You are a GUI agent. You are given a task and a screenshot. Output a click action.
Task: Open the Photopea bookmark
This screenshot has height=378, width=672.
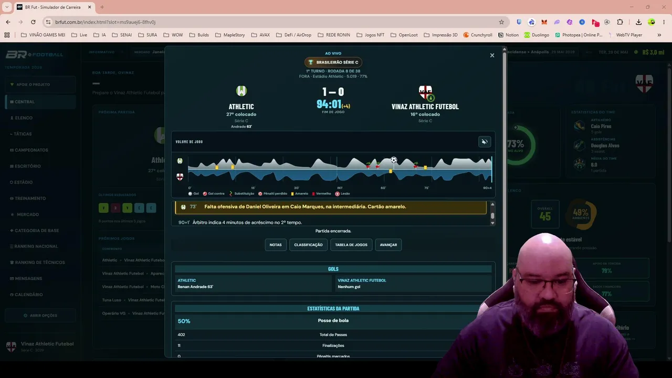[578, 35]
